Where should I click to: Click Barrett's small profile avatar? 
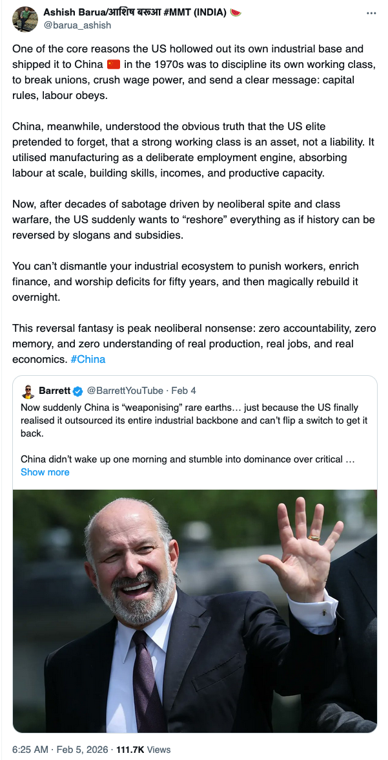28,391
